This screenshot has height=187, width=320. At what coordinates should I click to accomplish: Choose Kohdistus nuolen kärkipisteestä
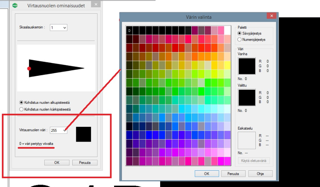tap(22, 109)
